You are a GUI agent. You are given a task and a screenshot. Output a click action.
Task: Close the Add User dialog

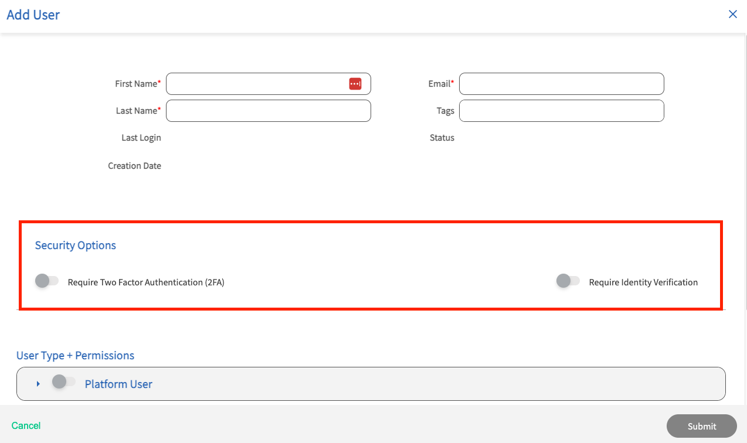733,14
